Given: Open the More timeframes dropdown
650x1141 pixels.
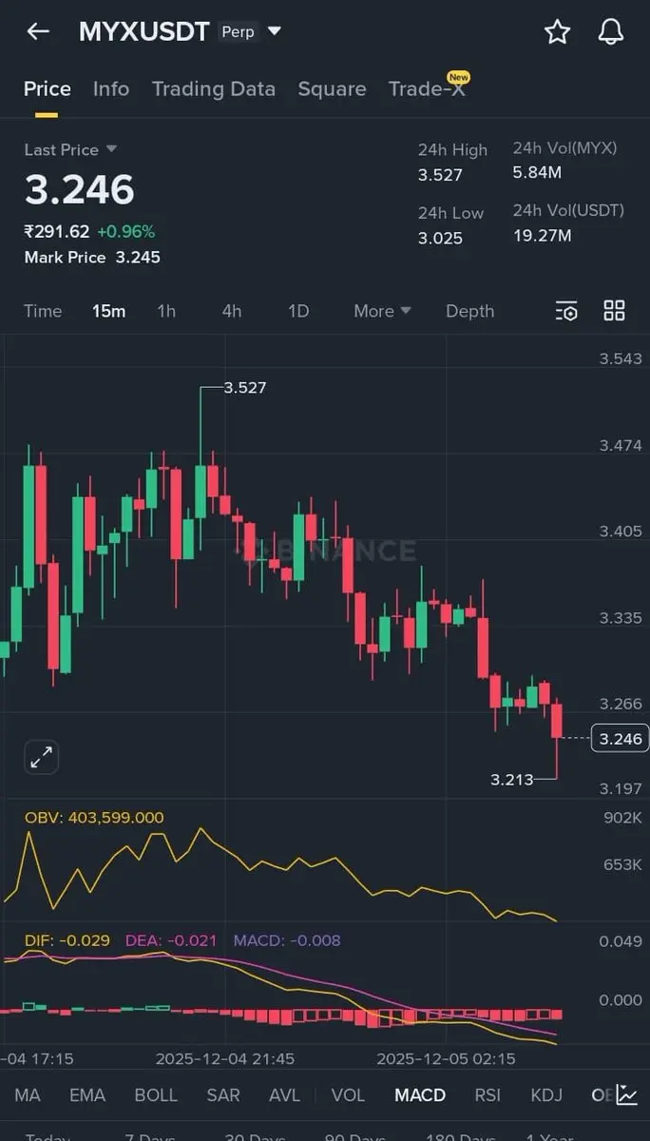Looking at the screenshot, I should coord(382,311).
